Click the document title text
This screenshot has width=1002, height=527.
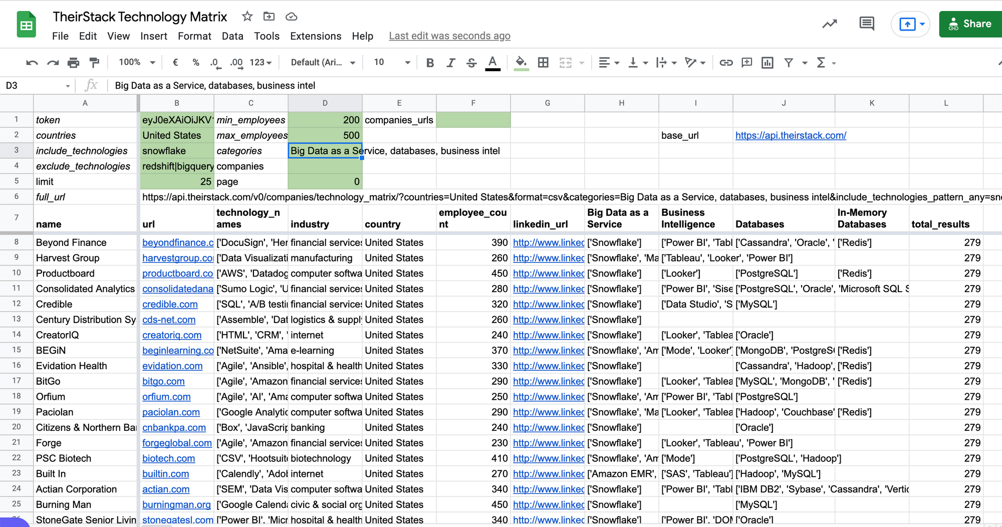coord(140,17)
